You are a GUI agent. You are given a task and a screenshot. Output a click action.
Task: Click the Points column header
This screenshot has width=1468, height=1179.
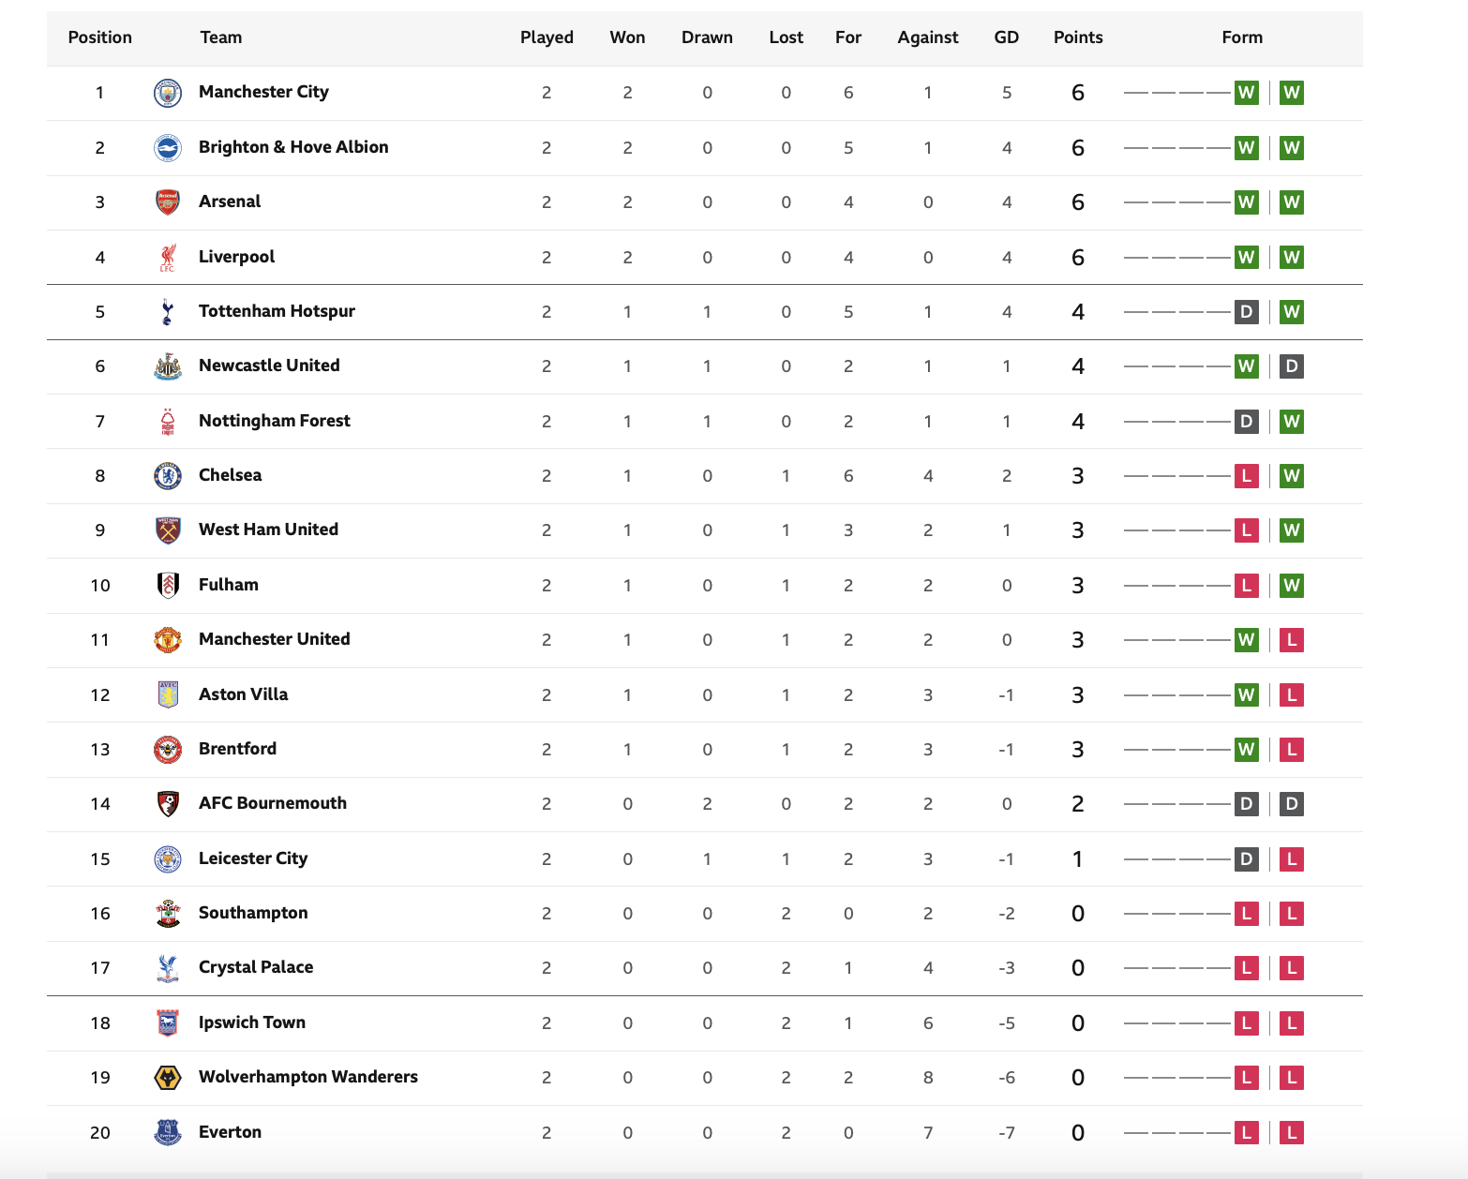tap(1078, 37)
